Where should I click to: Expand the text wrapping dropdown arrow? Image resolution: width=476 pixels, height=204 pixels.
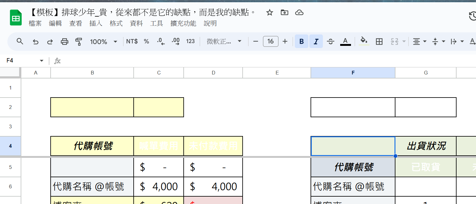point(462,42)
